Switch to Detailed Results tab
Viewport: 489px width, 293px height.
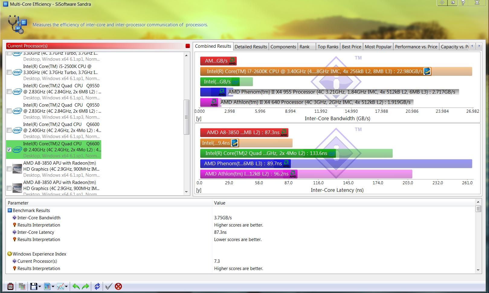point(251,47)
